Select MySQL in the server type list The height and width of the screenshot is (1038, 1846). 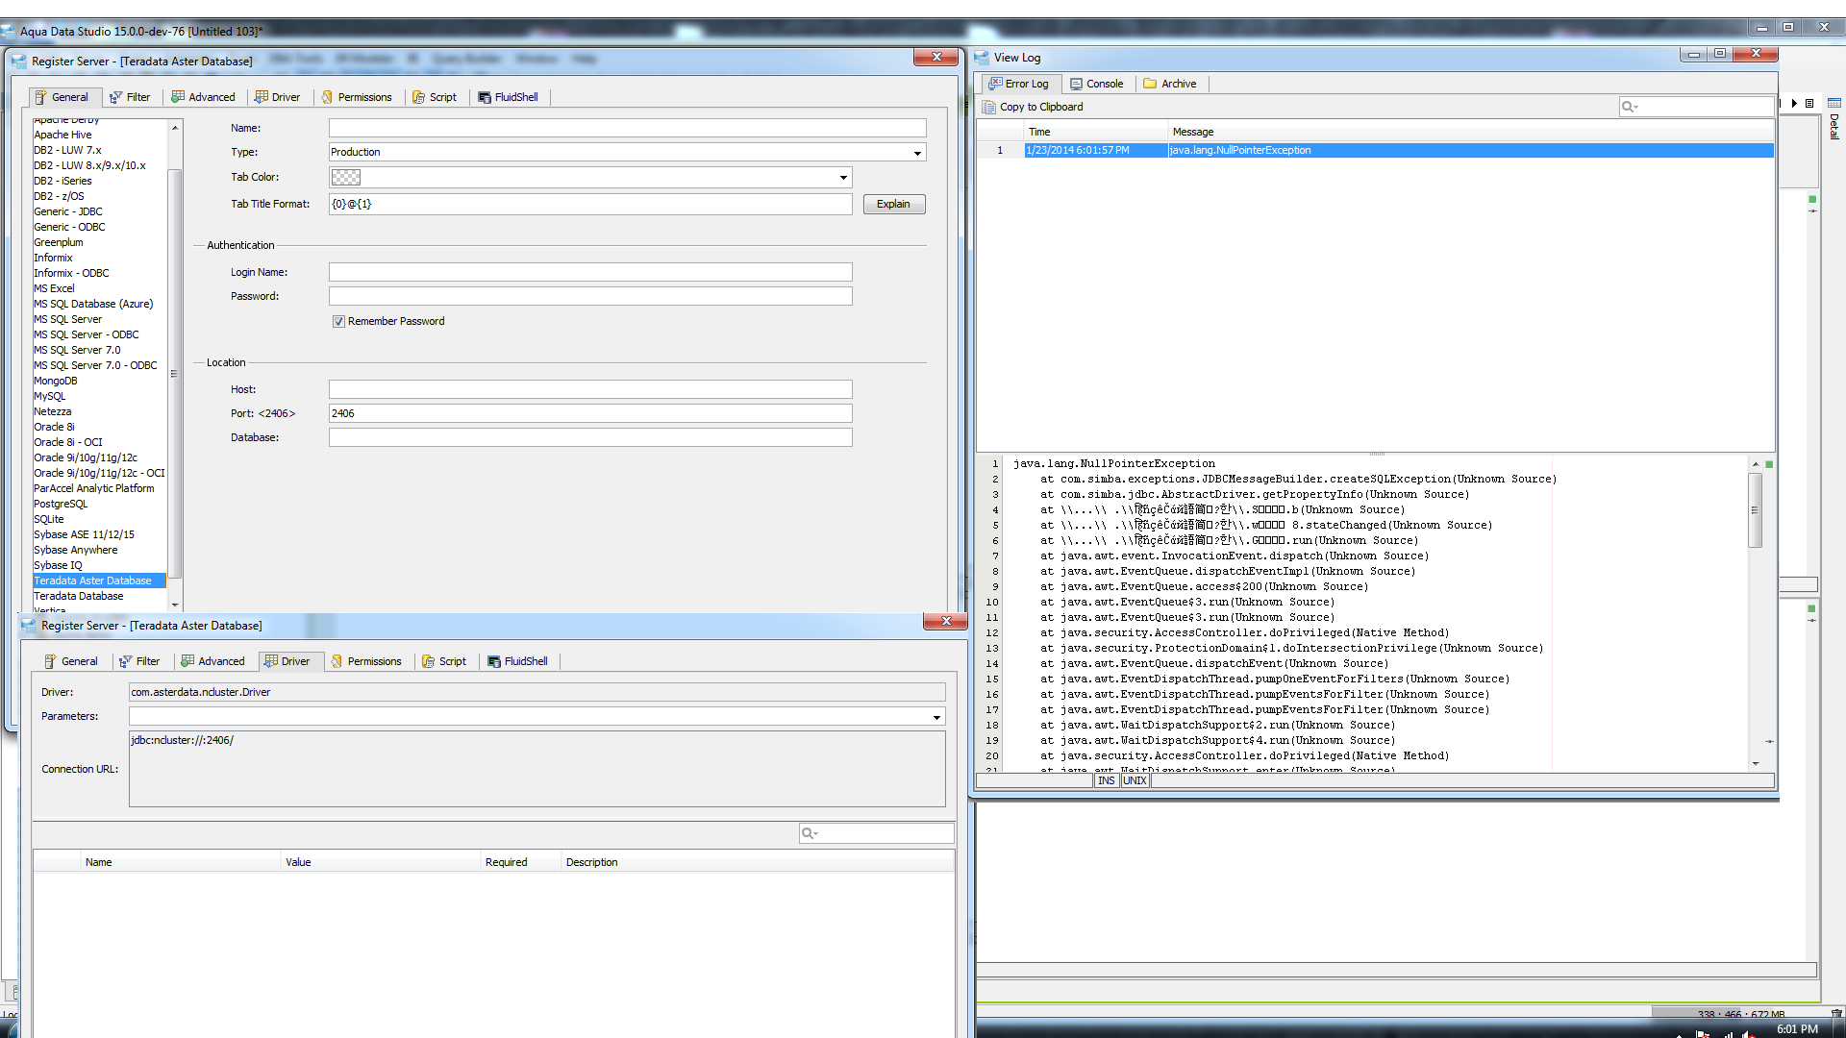(x=50, y=396)
